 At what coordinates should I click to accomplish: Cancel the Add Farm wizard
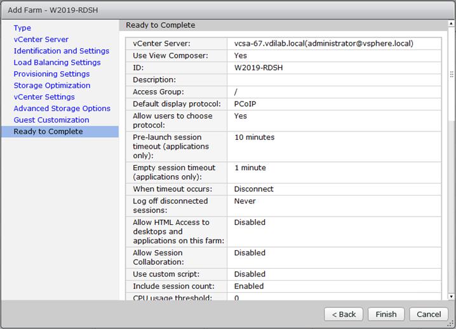coord(429,314)
